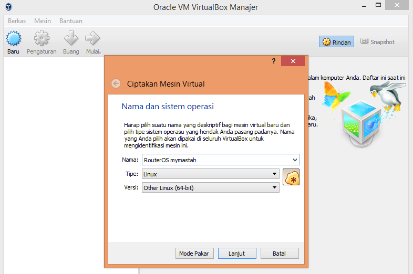Screen dimensions: 413x274
Task: Close the Ciptakan Mesin Virtual dialog
Action: pyautogui.click(x=293, y=61)
